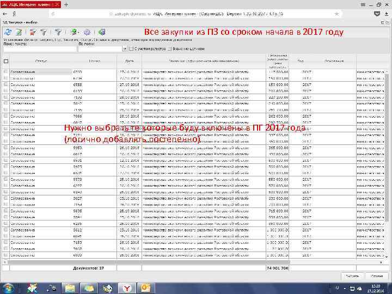This screenshot has width=392, height=294.
Task: Click the green check mark toolbar icon
Action: 73,32
